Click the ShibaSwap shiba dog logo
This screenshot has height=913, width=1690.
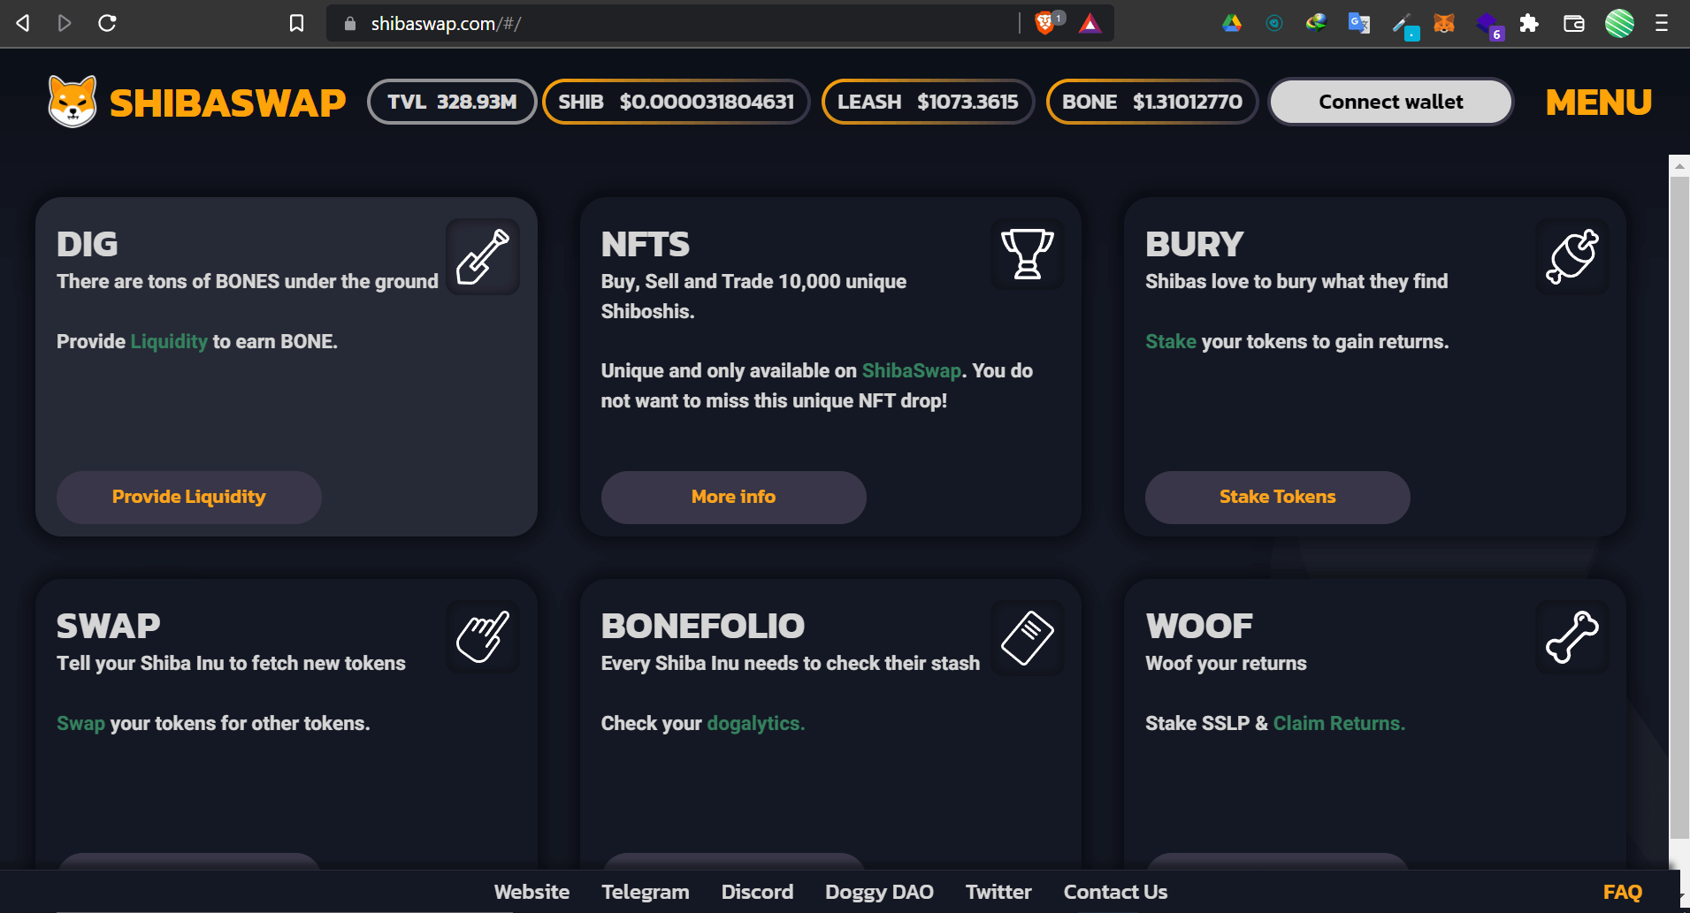(72, 102)
